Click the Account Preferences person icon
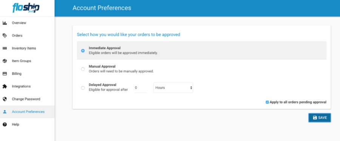The image size is (340, 141). (5, 112)
